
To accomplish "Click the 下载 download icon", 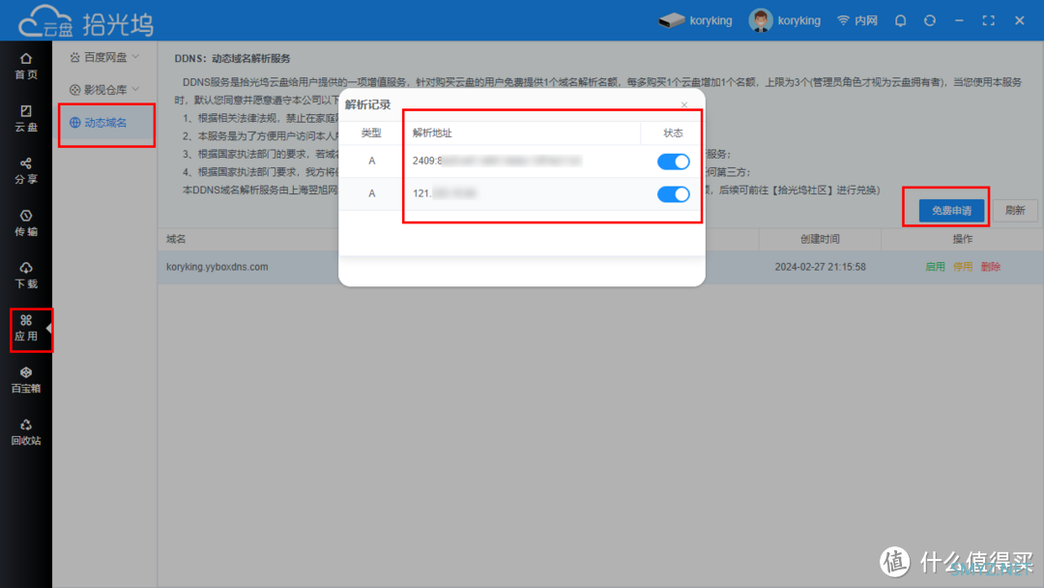I will coord(26,275).
